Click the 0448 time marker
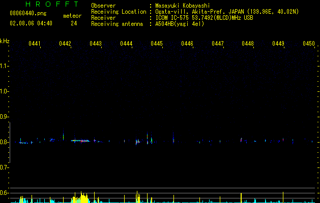 pyautogui.click(x=248, y=44)
